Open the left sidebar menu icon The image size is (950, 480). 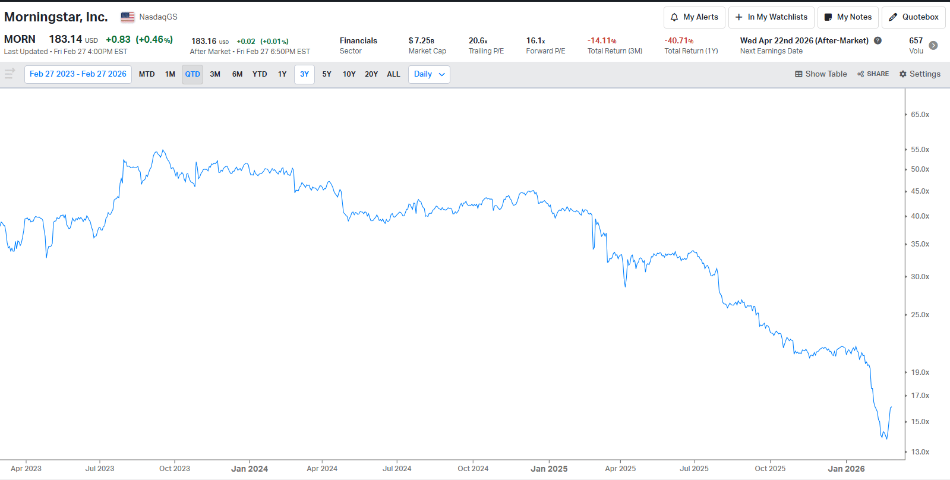tap(10, 74)
